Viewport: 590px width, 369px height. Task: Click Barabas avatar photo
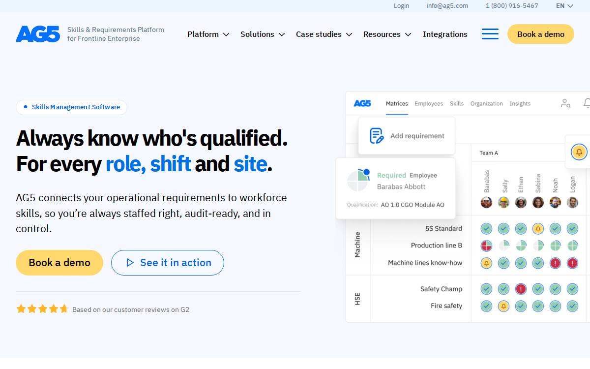pos(486,202)
